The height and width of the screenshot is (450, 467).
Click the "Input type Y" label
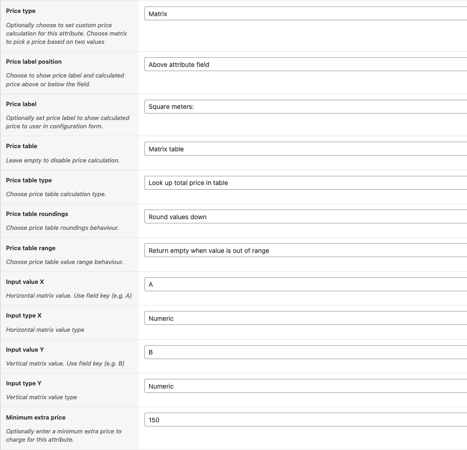pos(24,384)
